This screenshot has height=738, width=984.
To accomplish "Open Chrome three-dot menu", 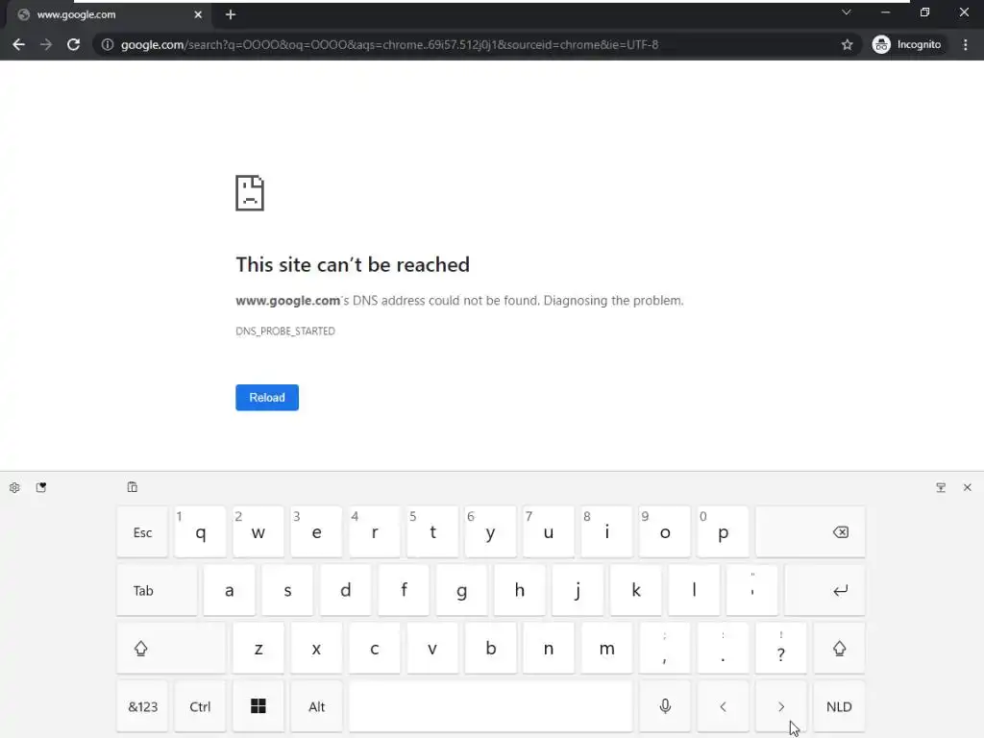I will 965,44.
